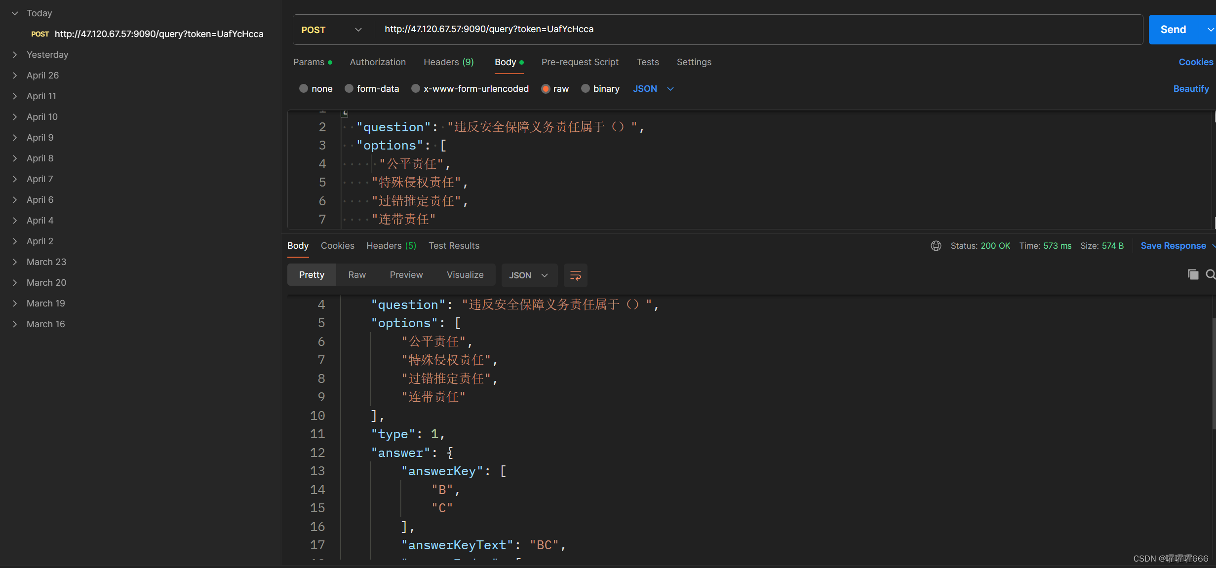The width and height of the screenshot is (1216, 568).
Task: Copy response with the copy icon
Action: tap(1192, 274)
